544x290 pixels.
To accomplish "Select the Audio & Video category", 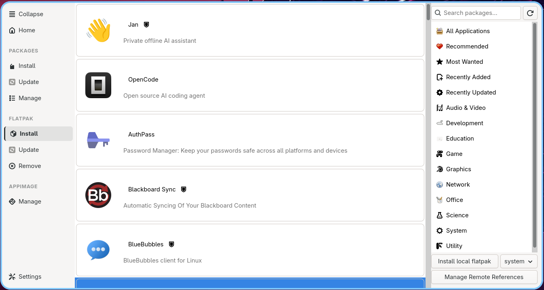I will pyautogui.click(x=481, y=108).
